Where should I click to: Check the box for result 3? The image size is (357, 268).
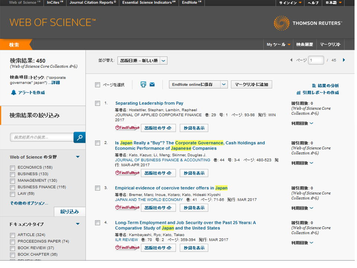pyautogui.click(x=97, y=188)
